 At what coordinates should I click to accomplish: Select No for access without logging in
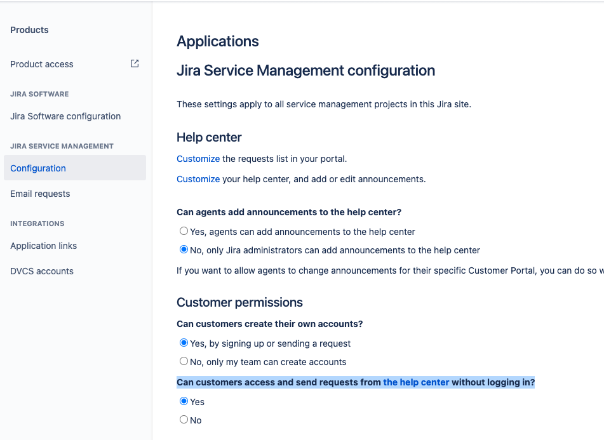tap(184, 420)
